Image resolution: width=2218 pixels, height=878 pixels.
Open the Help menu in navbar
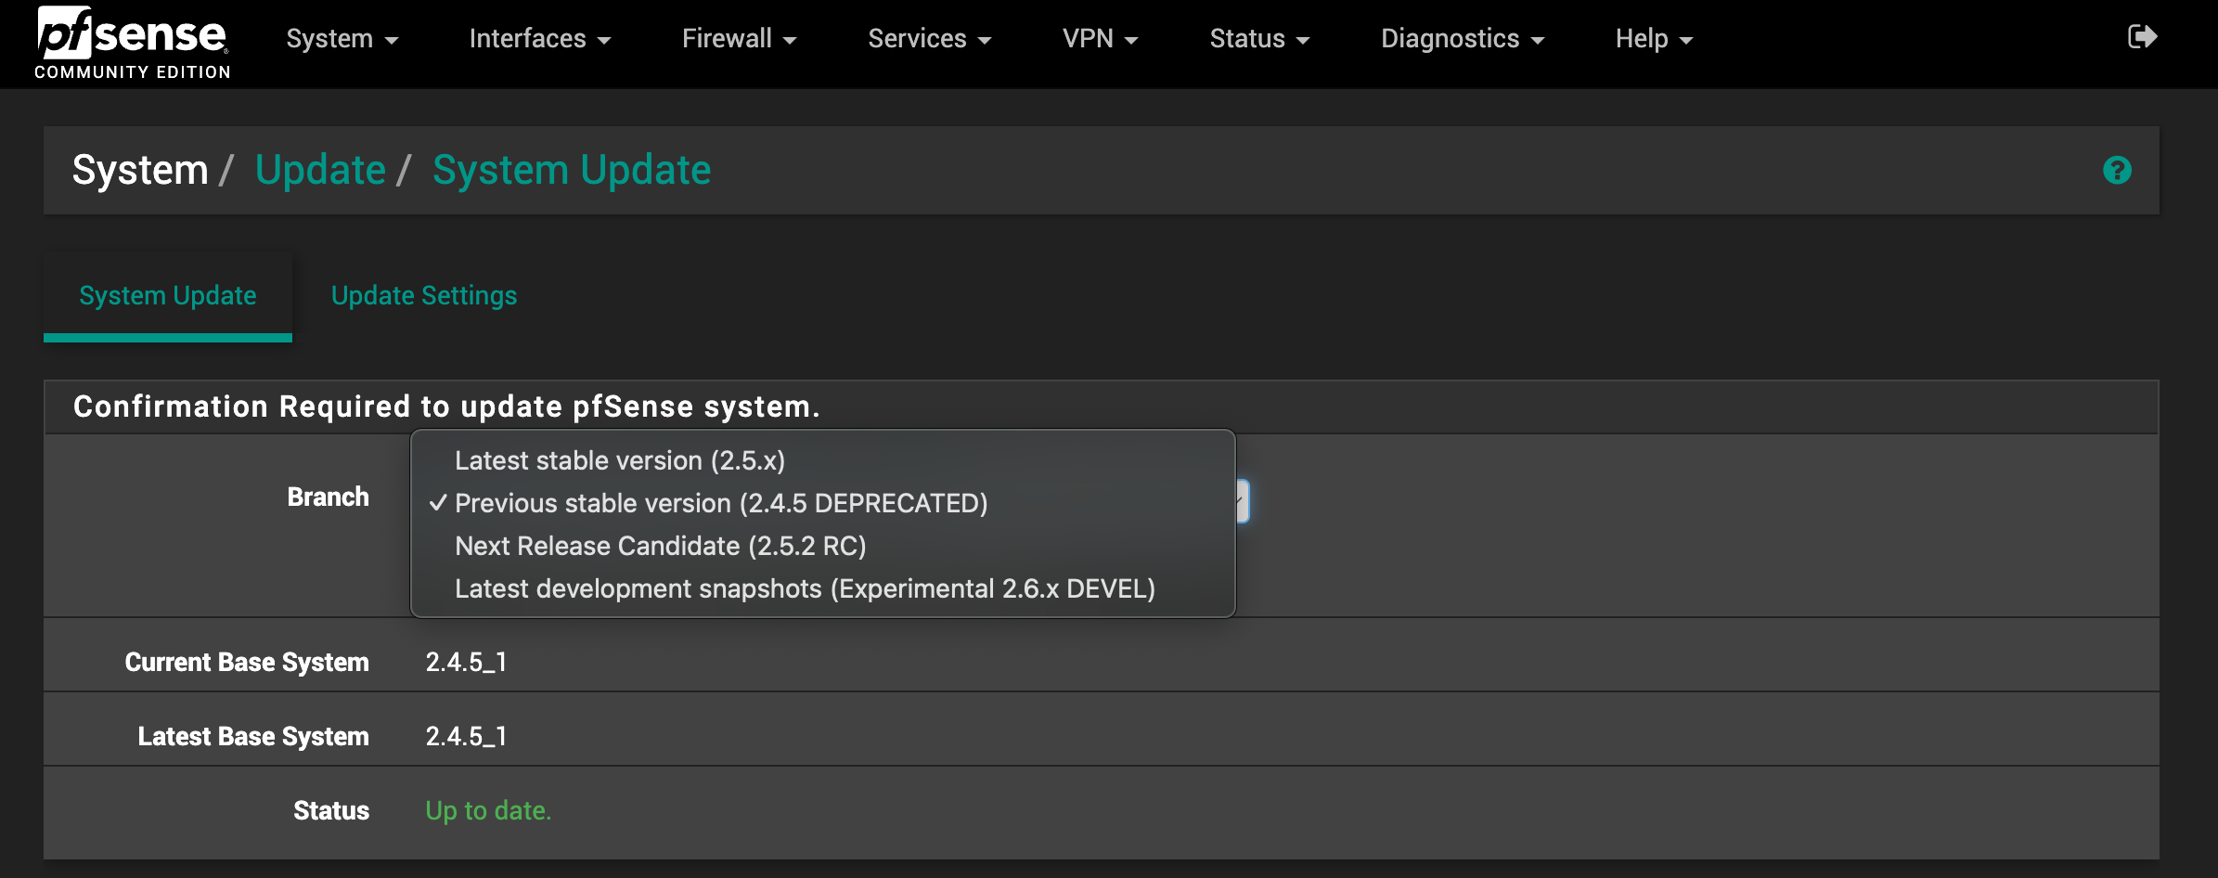[1654, 39]
